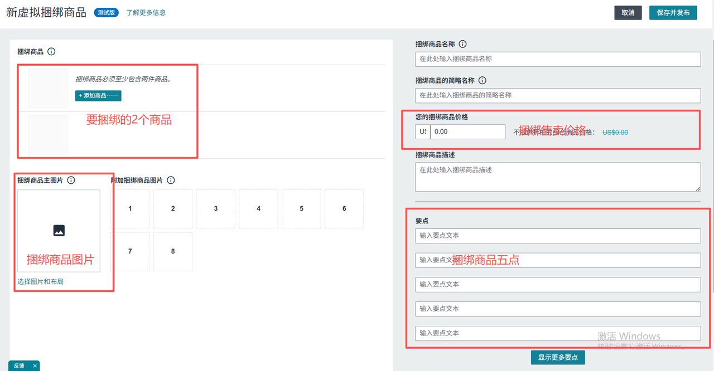The image size is (714, 371).
Task: Open the 反馈 feedback tab
Action: point(19,366)
